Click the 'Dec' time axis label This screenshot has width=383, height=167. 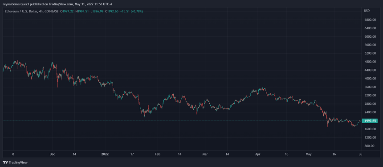click(52, 154)
